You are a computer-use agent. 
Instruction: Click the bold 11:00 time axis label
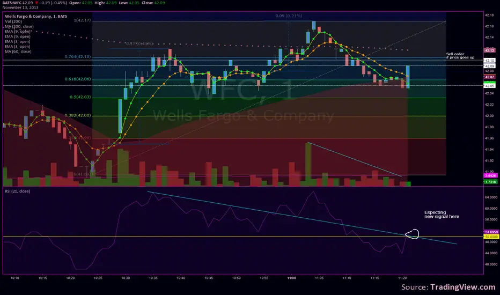pyautogui.click(x=291, y=278)
